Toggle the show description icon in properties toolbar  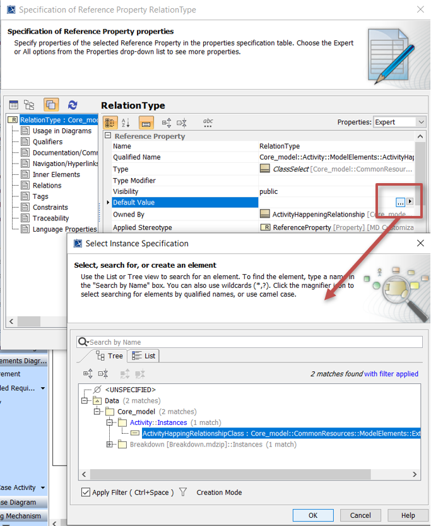point(146,123)
